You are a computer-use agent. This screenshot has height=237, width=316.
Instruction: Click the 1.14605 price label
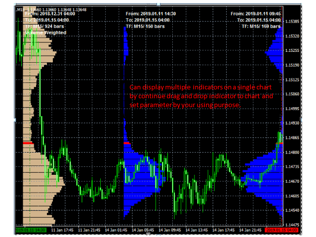coord(292,196)
